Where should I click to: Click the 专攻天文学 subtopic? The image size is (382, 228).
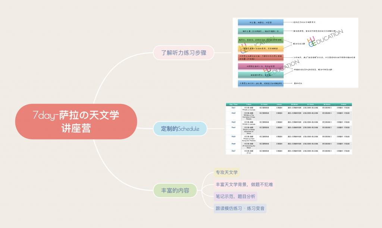226,172
